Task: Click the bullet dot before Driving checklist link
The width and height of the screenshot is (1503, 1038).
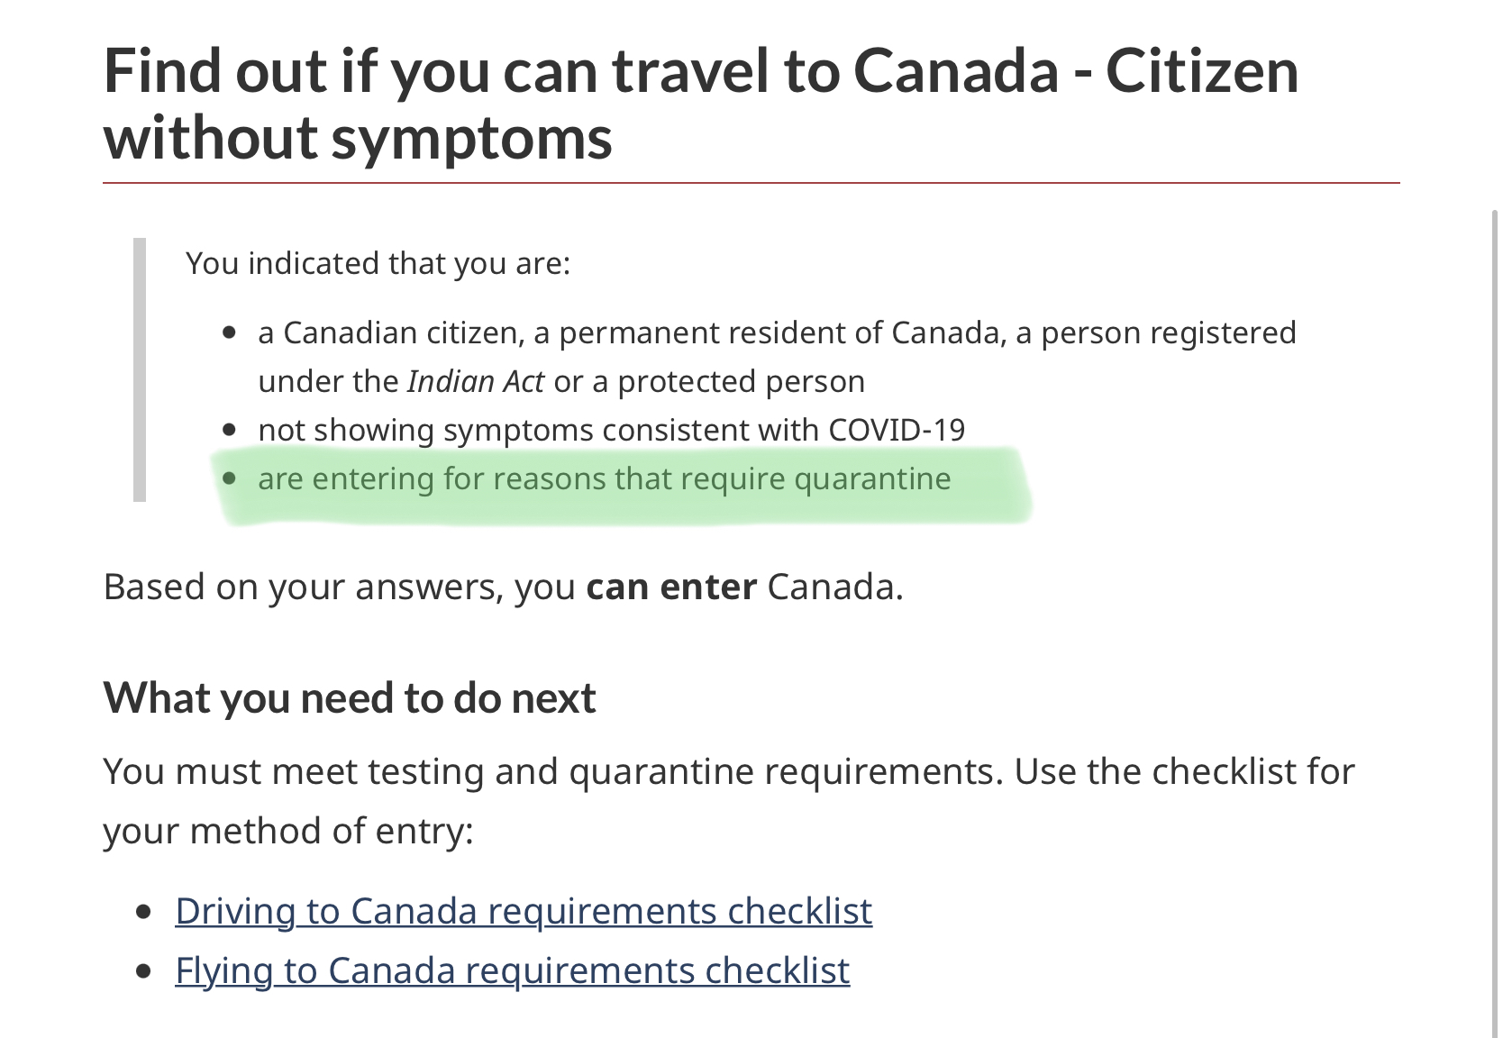Action: click(143, 912)
